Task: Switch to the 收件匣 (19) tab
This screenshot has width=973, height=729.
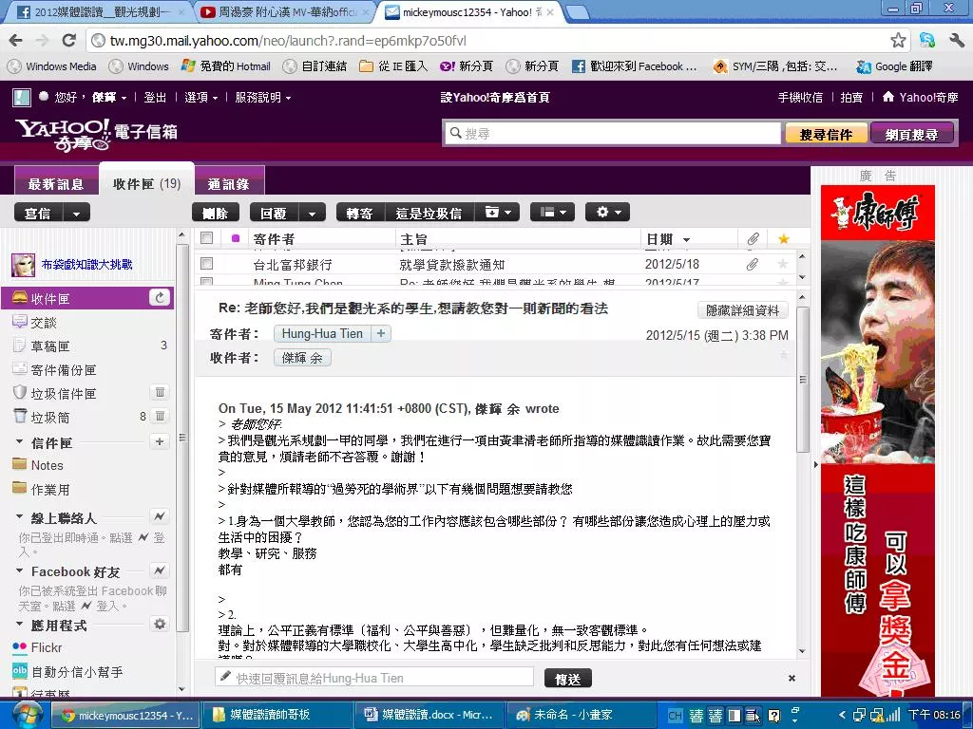Action: point(146,184)
